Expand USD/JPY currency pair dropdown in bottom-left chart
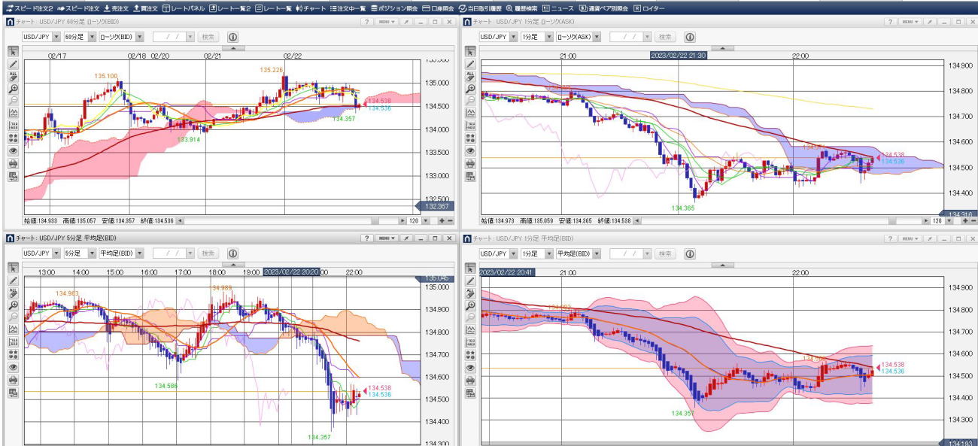978x446 pixels. click(56, 254)
